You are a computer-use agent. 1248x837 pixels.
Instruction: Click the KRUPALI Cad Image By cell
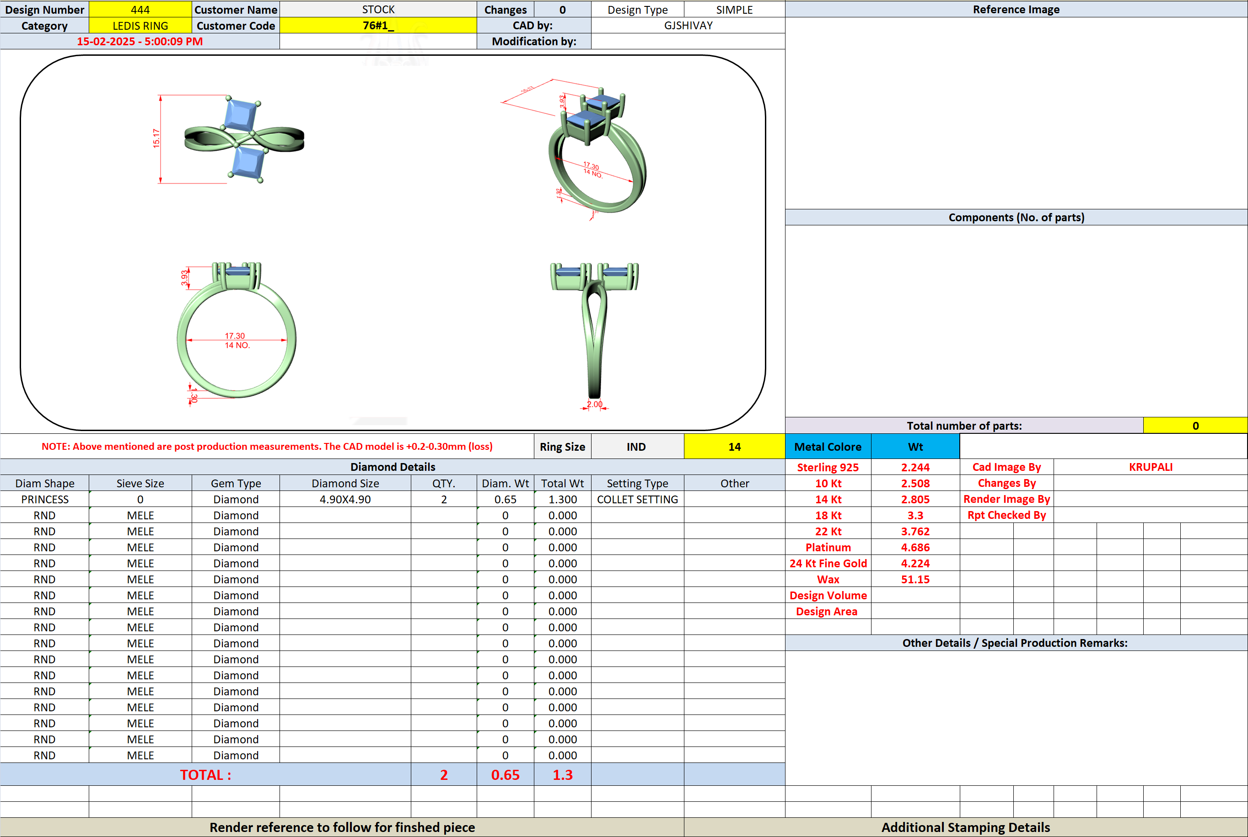pyautogui.click(x=1150, y=467)
